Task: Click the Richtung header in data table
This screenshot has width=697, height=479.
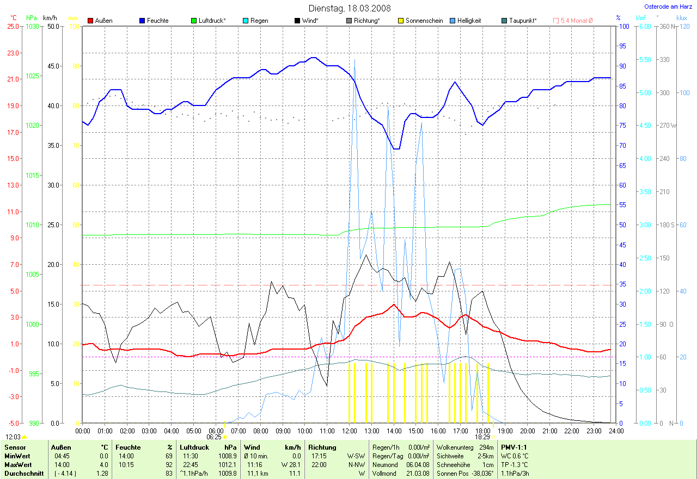Action: tap(322, 447)
